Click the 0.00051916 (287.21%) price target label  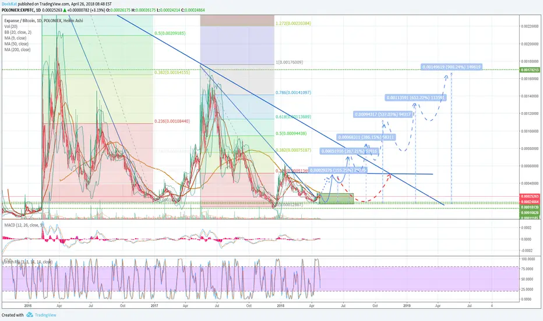click(349, 151)
